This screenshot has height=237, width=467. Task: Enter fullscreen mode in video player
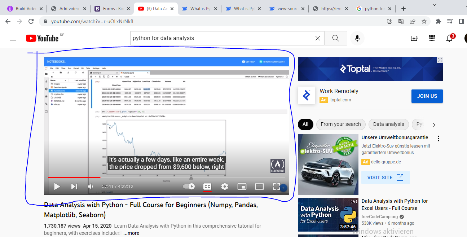[276, 186]
